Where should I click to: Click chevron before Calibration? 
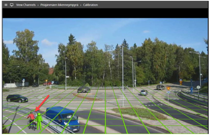click(x=81, y=5)
